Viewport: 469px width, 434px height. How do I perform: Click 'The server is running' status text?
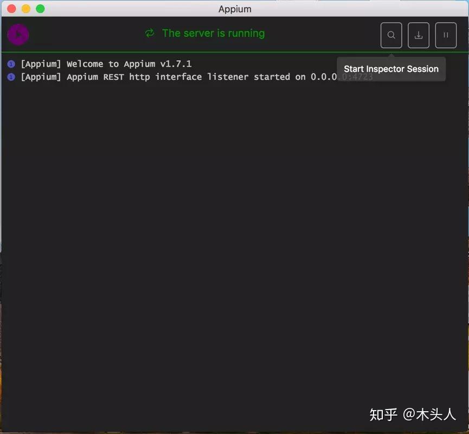(x=213, y=33)
